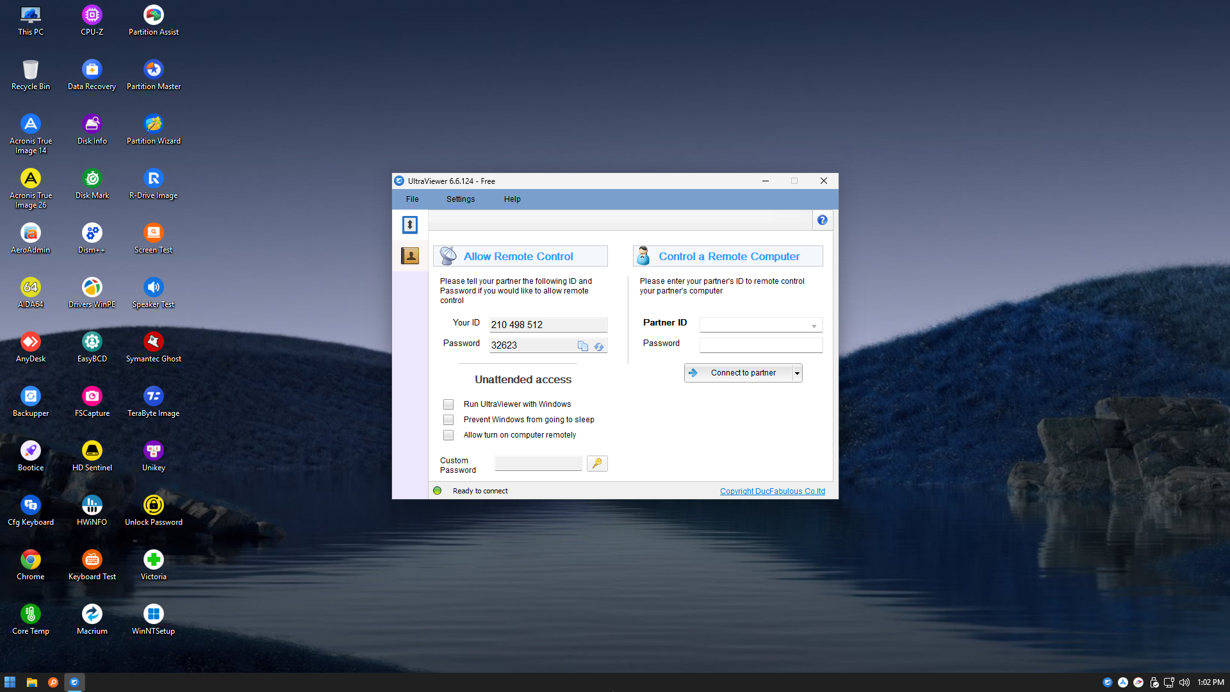
Task: Open Unikey desktop icon
Action: pyautogui.click(x=154, y=456)
